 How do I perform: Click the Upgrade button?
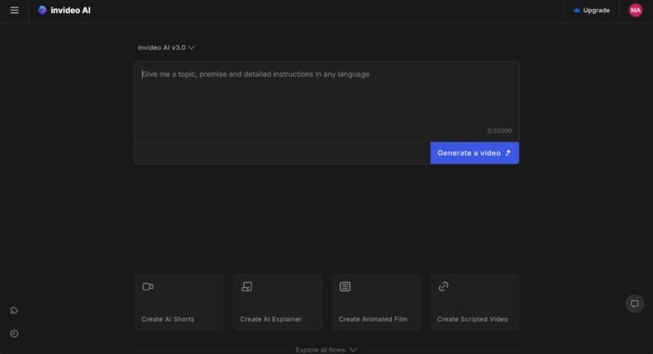coord(592,10)
